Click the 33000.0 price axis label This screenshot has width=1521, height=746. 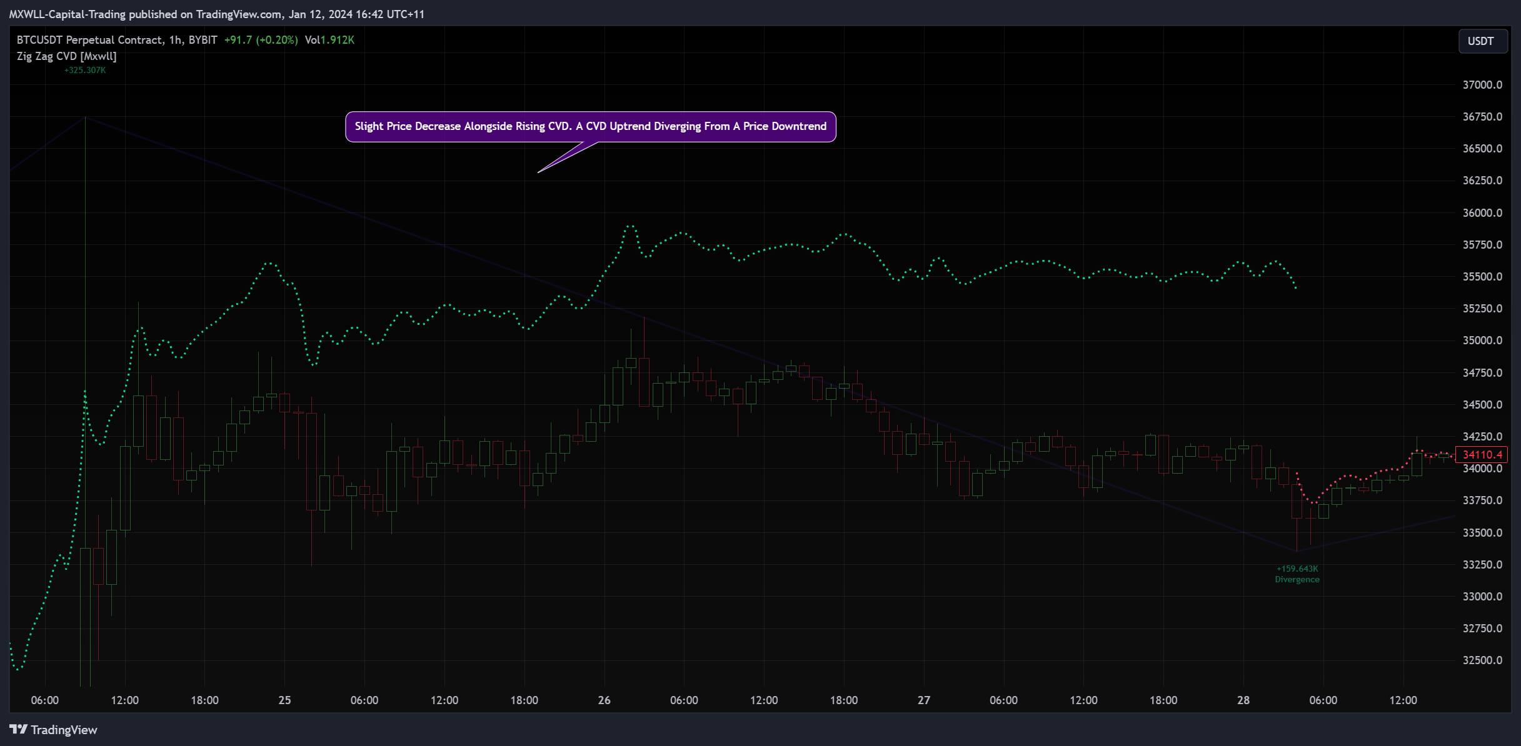point(1482,597)
